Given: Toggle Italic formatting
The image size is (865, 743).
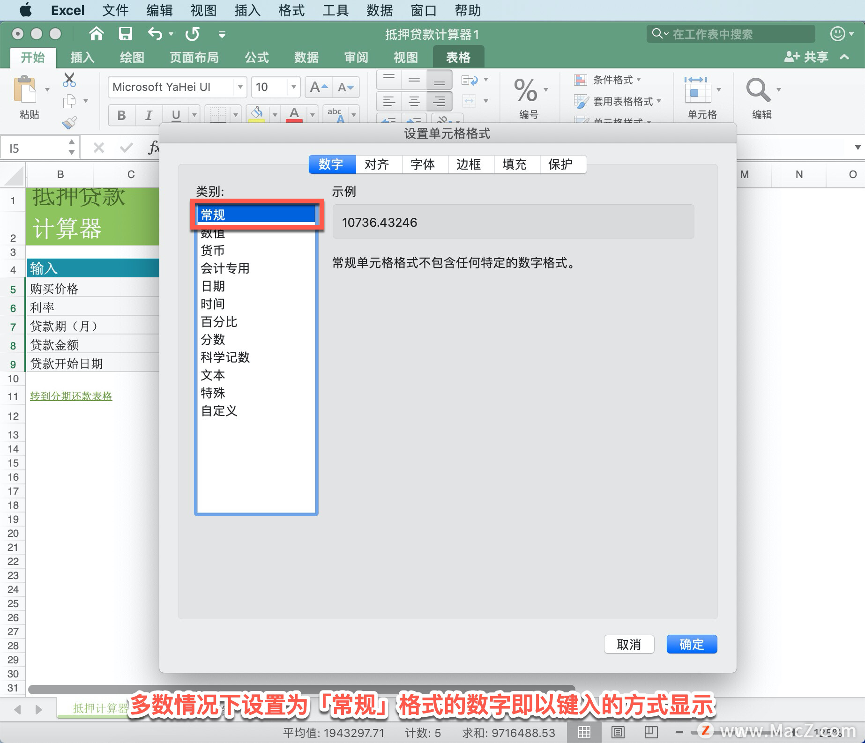Looking at the screenshot, I should [x=149, y=115].
